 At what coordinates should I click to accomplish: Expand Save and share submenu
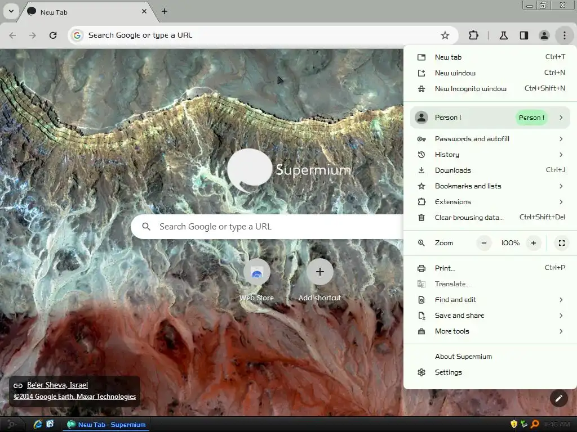pos(490,316)
